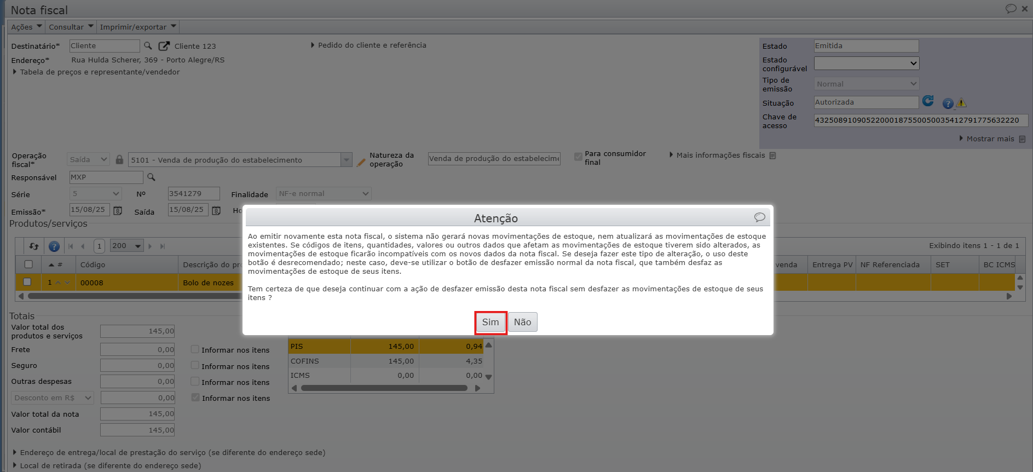Open the Ações menu
The width and height of the screenshot is (1033, 472).
click(x=26, y=27)
